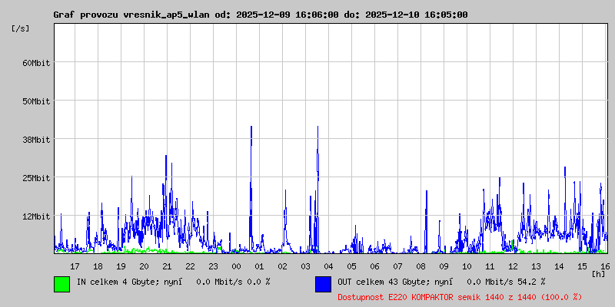Image resolution: width=615 pixels, height=307 pixels.
Task: Click the hour 00 x-axis label
Action: point(237,266)
